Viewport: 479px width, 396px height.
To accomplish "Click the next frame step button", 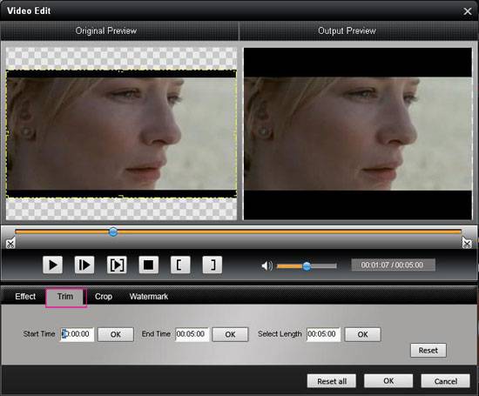I will (84, 265).
